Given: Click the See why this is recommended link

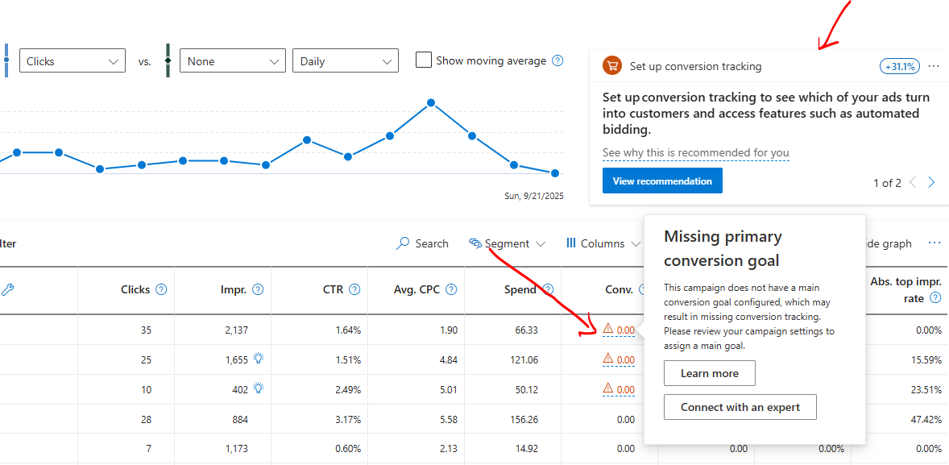Looking at the screenshot, I should [x=695, y=152].
